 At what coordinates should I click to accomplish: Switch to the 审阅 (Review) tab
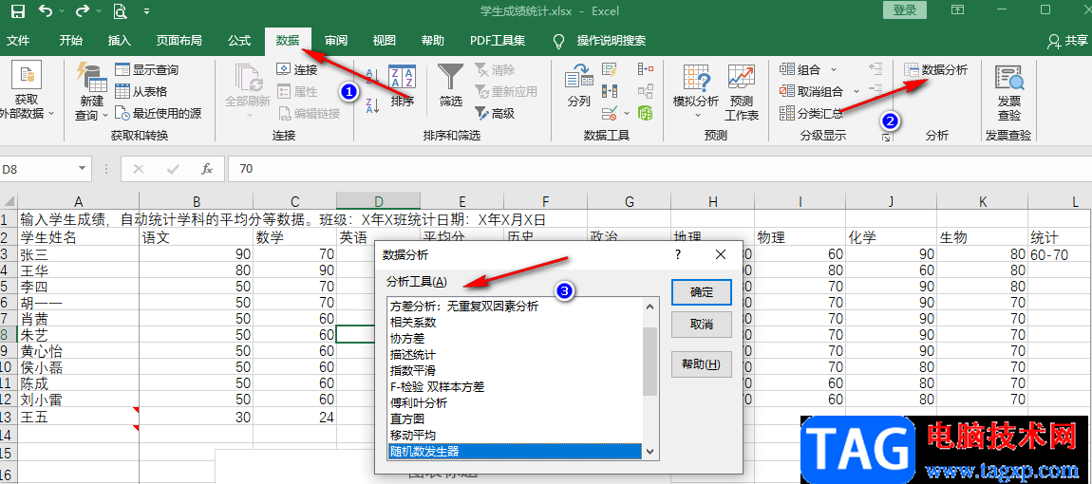[336, 41]
